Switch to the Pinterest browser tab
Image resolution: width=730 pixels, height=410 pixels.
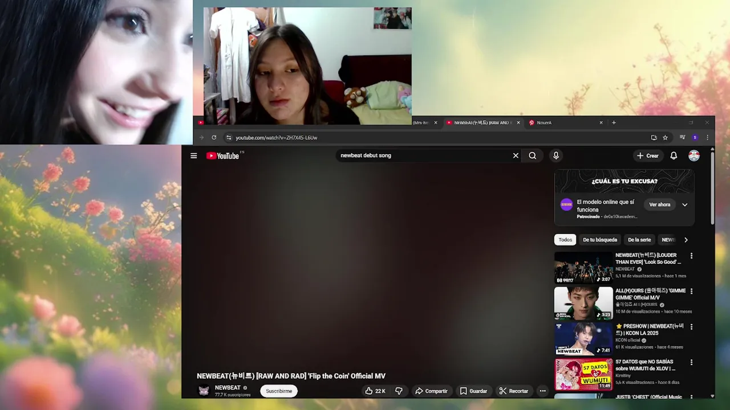565,122
